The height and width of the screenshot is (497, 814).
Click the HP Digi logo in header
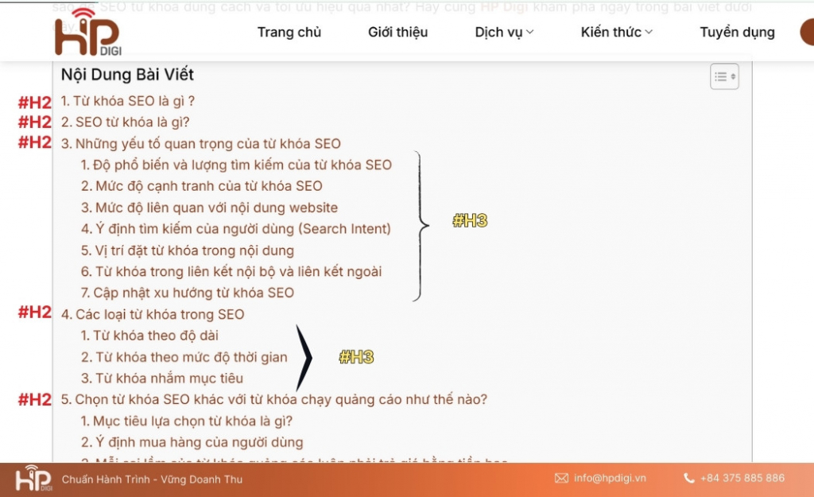click(x=88, y=32)
